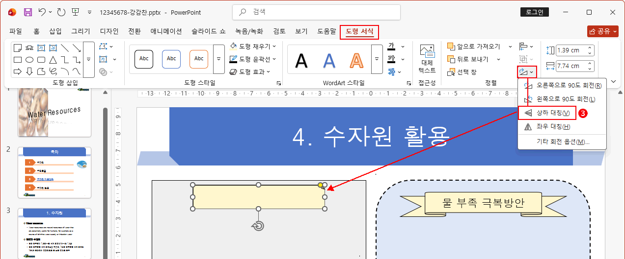Click the Bring Forward (앞으로 가져오기) button
This screenshot has width=625, height=259.
[x=474, y=47]
